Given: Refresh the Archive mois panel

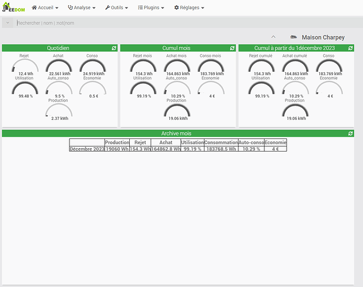Looking at the screenshot, I should [x=350, y=133].
